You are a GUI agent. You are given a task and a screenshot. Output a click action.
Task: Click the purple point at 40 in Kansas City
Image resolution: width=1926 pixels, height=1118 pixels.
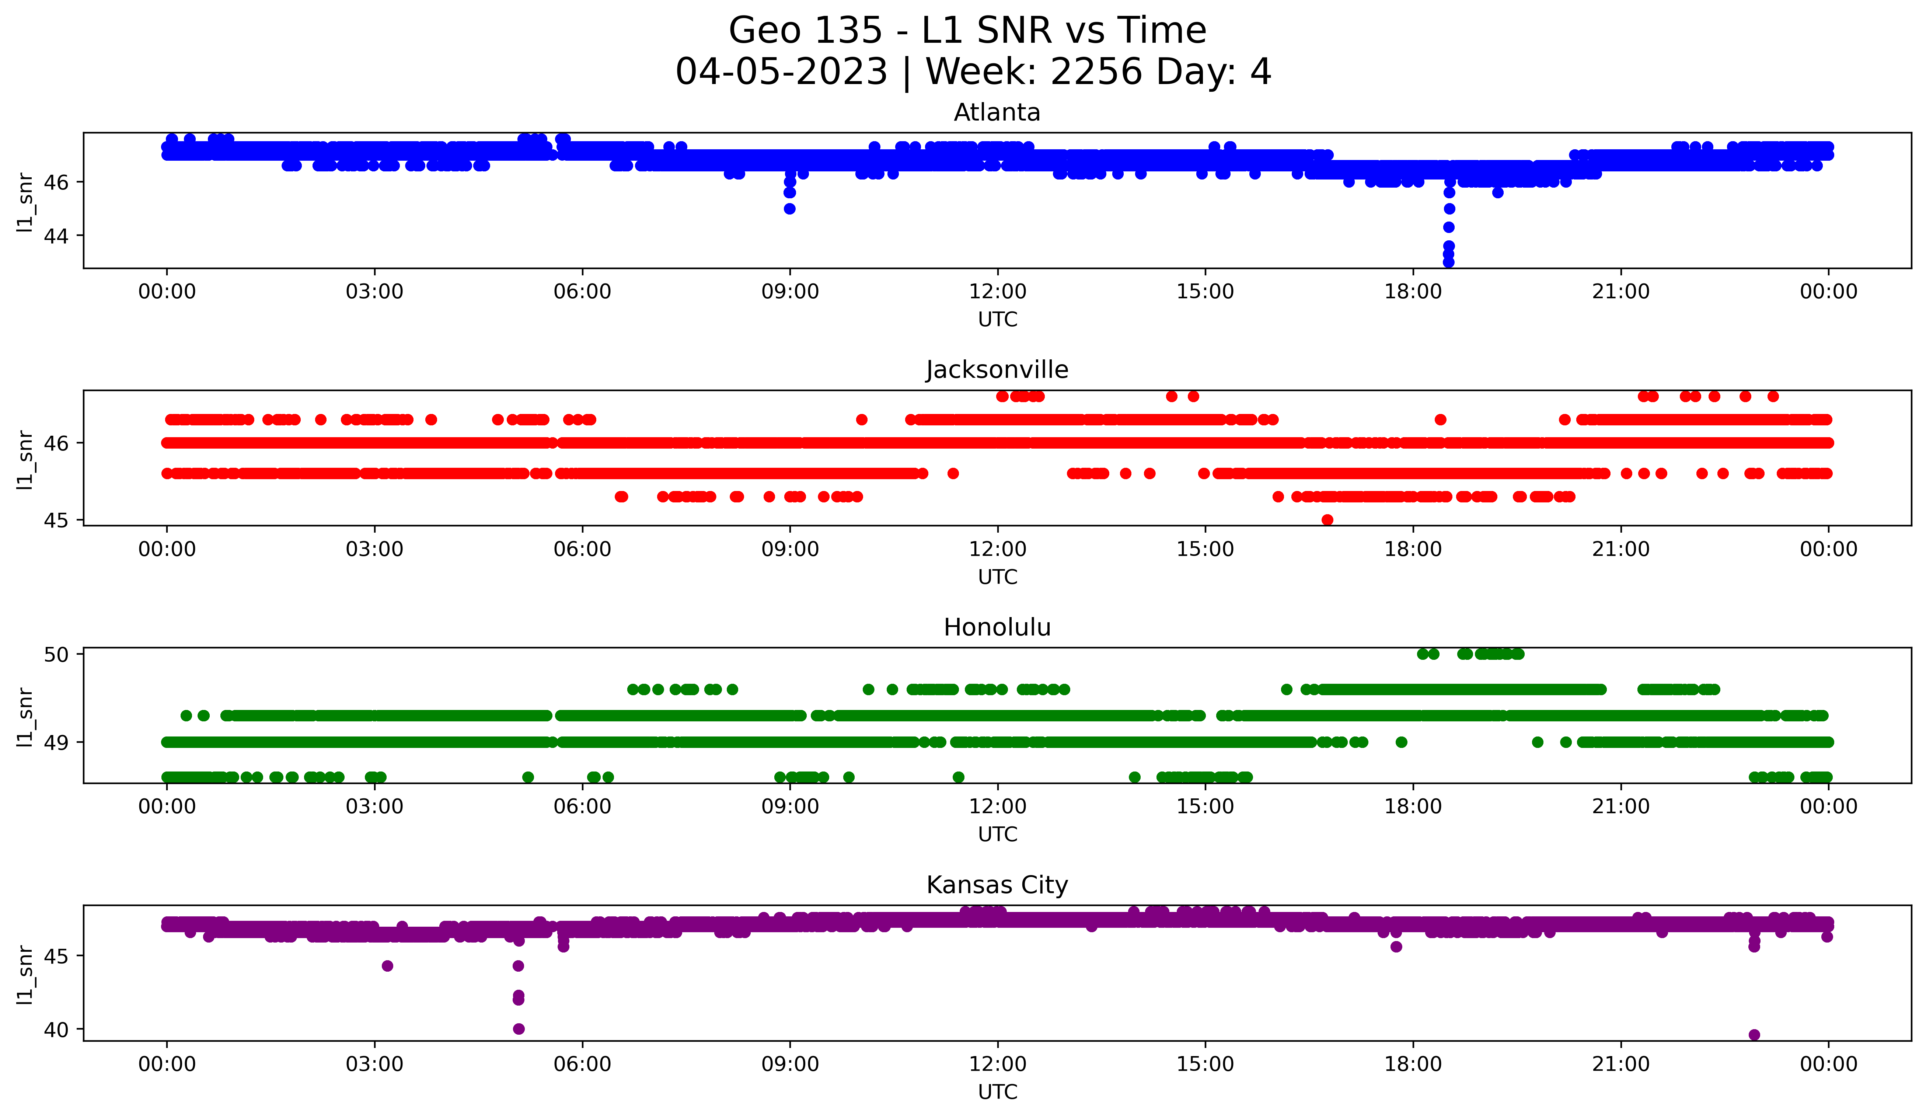(519, 1028)
